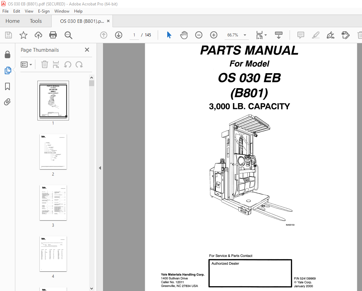Click the upload to cloud icon
The width and height of the screenshot is (362, 291).
click(x=38, y=35)
